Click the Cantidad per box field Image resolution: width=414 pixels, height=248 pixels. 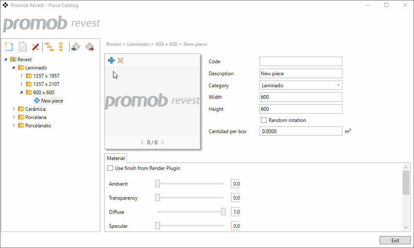(x=301, y=131)
